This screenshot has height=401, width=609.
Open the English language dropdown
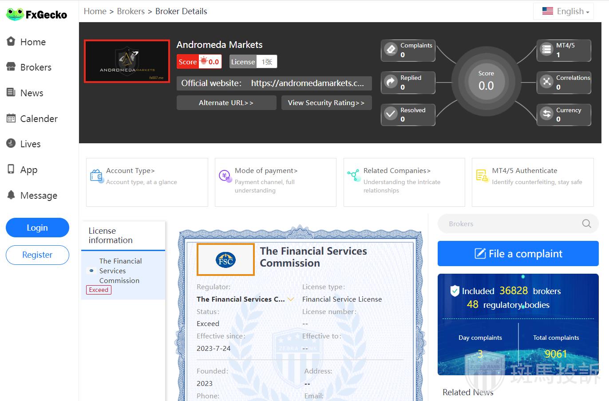click(x=565, y=12)
